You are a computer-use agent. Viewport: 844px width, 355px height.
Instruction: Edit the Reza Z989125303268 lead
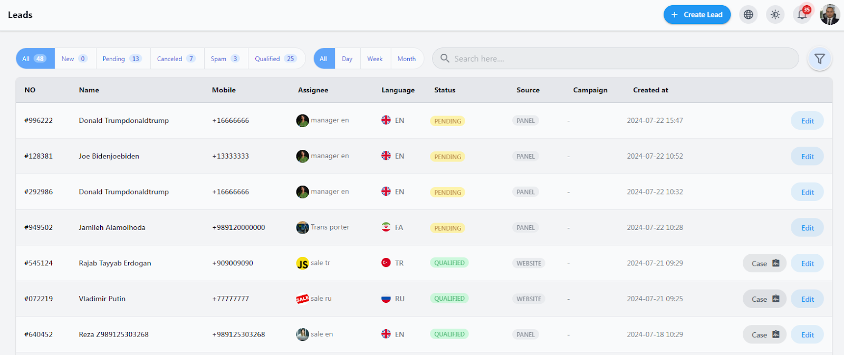tap(807, 334)
